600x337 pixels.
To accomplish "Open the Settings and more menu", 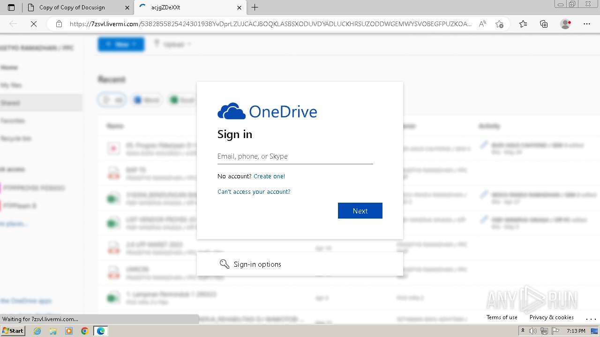I will 587,24.
